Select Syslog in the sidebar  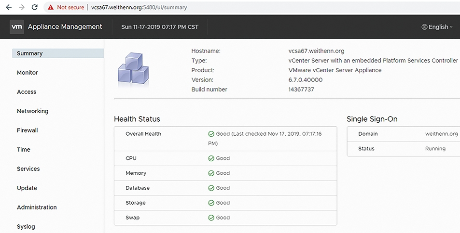(26, 227)
